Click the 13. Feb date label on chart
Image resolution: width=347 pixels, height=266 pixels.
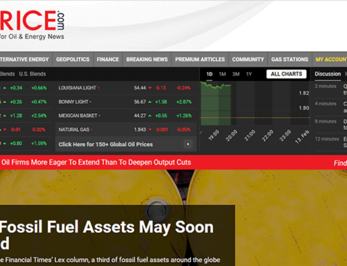coord(302,137)
